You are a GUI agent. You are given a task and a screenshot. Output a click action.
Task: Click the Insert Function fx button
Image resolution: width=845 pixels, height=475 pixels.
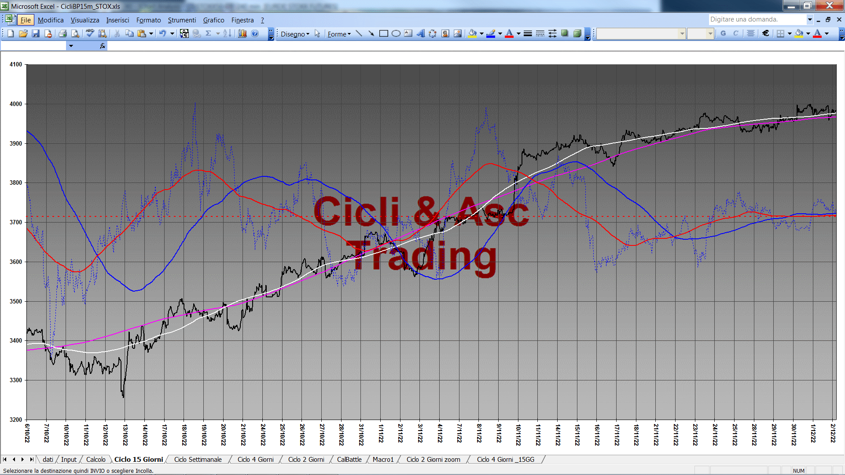[103, 46]
